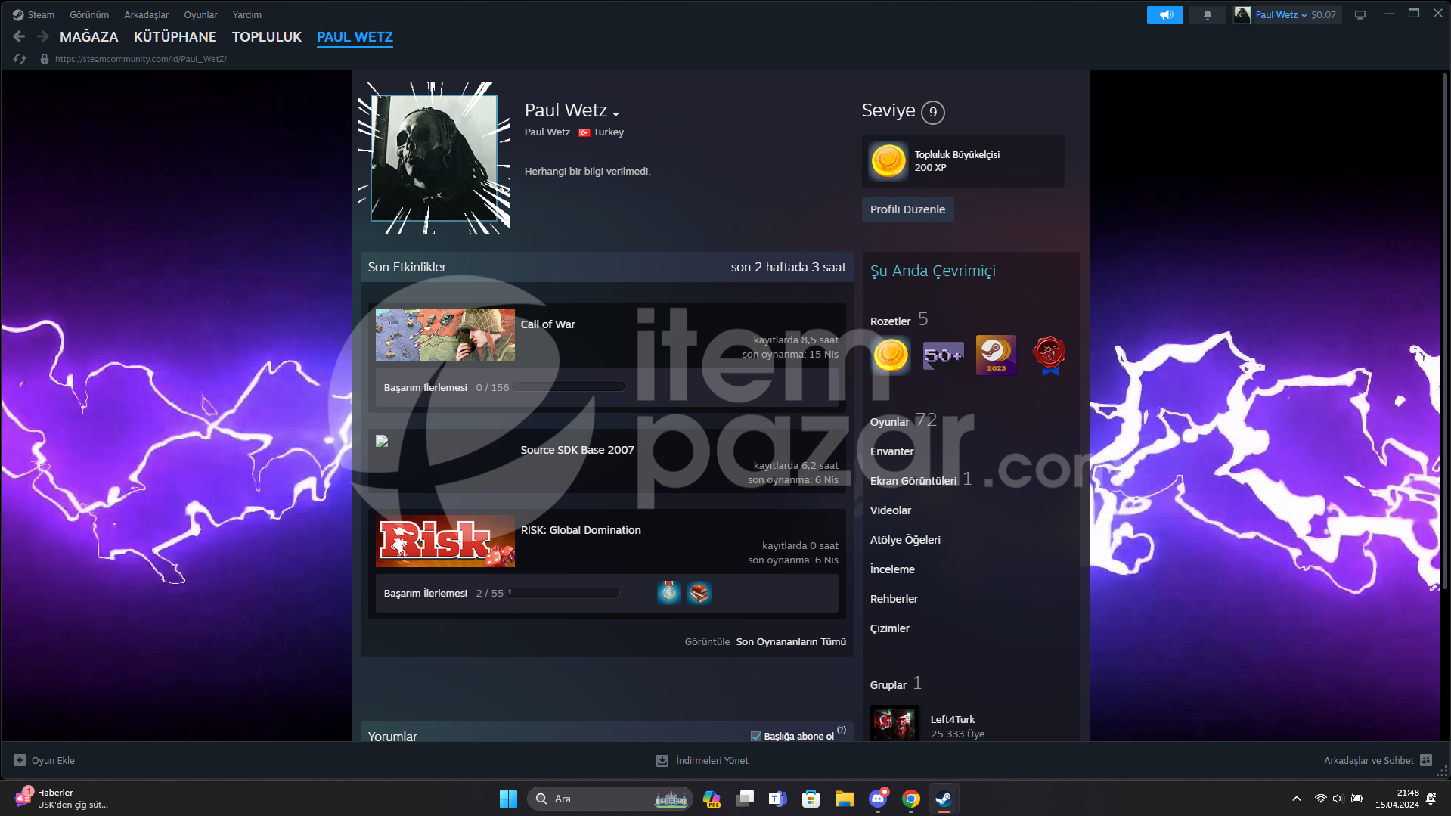Image resolution: width=1451 pixels, height=816 pixels.
Task: Open the Steam menu
Action: pyautogui.click(x=41, y=14)
